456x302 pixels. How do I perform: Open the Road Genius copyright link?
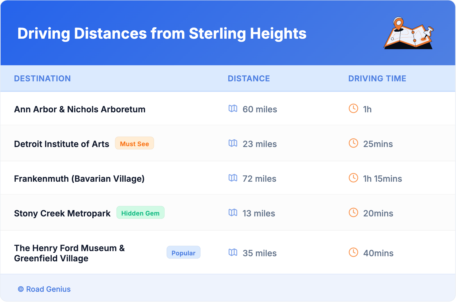[x=44, y=289]
